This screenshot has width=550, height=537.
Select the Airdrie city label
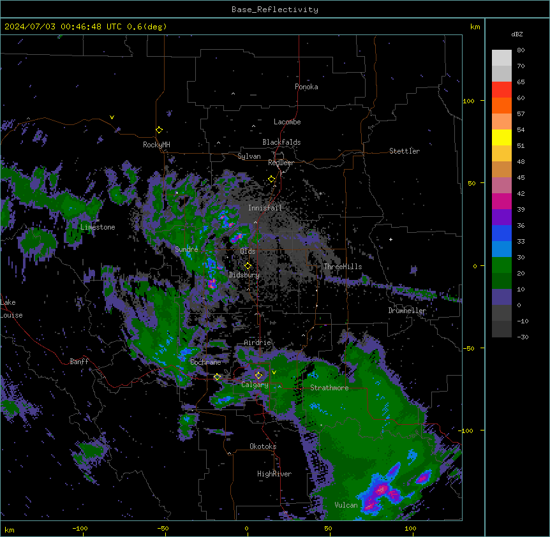257,342
